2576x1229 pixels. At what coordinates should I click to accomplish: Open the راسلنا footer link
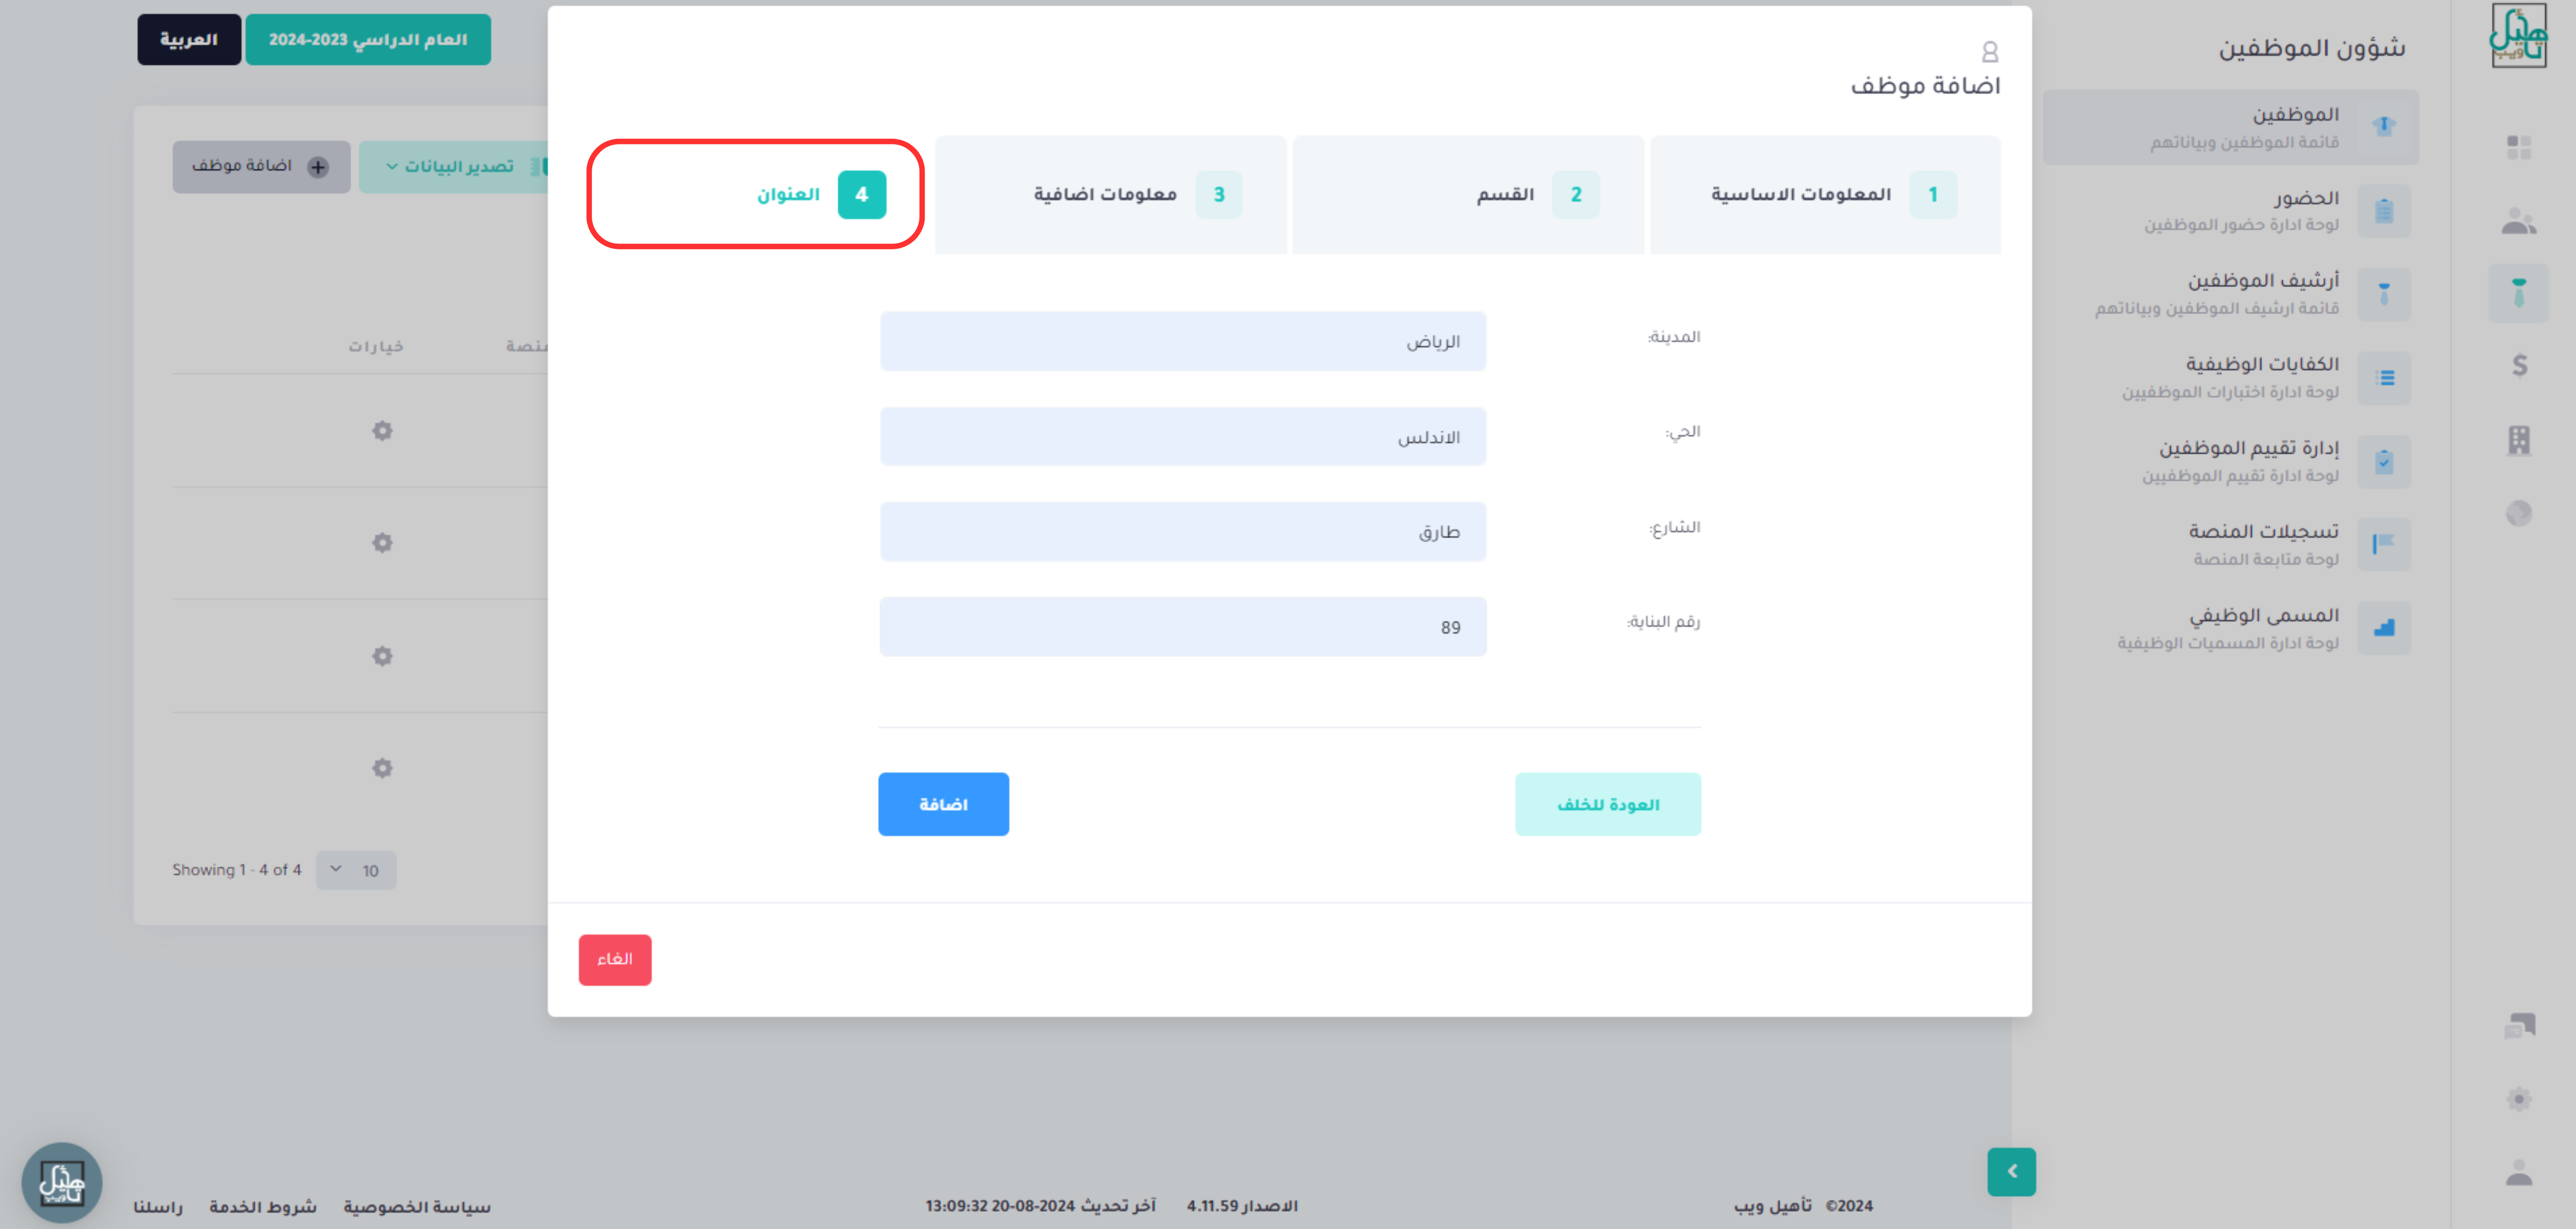tap(159, 1207)
